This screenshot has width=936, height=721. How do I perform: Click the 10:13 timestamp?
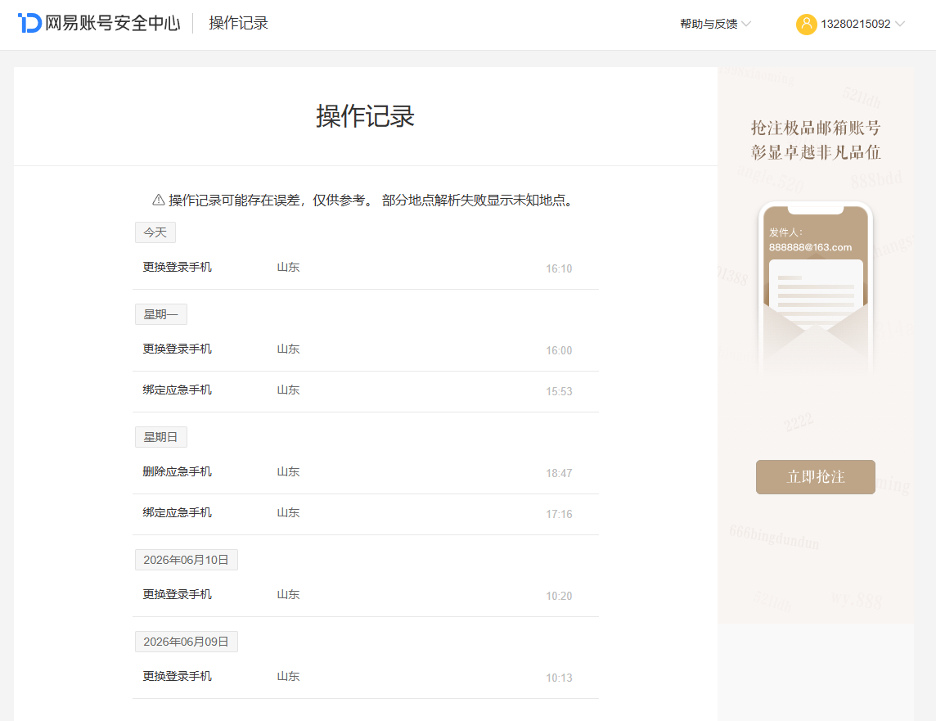point(559,678)
